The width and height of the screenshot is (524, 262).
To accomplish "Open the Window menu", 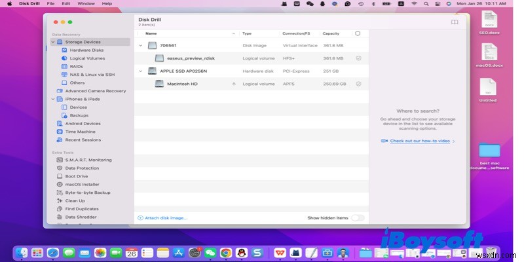I will click(x=86, y=4).
